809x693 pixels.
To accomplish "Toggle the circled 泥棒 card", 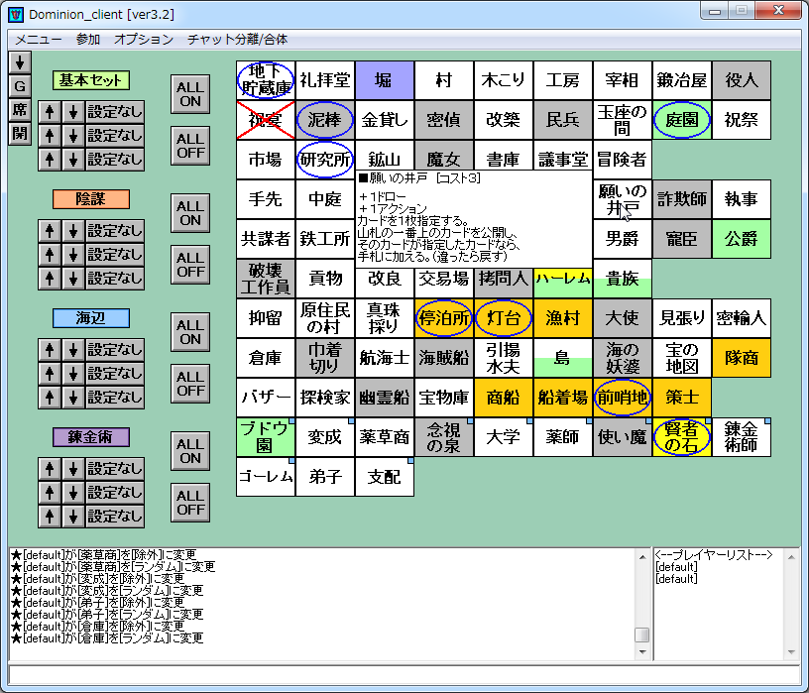I will click(x=324, y=120).
